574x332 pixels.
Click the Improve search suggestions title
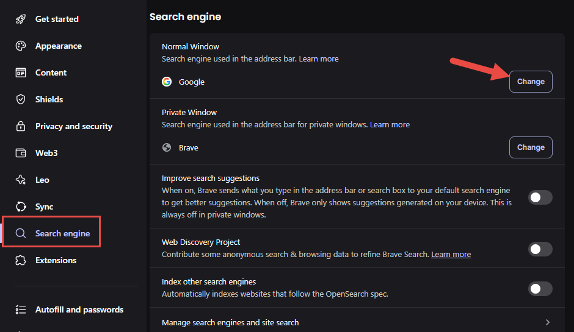[211, 178]
